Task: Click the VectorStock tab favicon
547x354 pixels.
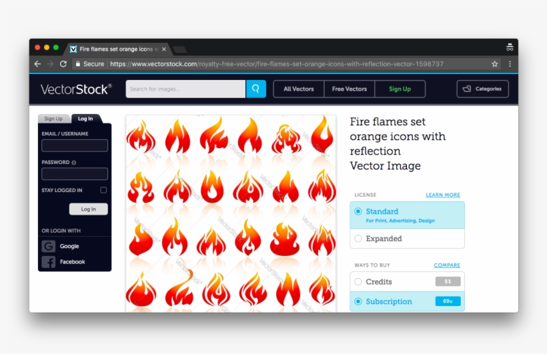Action: 73,49
